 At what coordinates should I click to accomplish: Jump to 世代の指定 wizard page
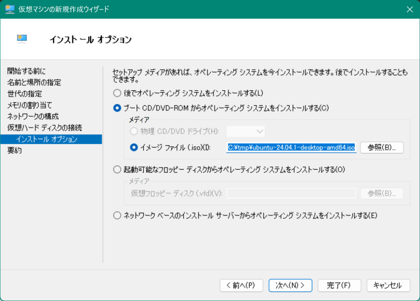25,94
